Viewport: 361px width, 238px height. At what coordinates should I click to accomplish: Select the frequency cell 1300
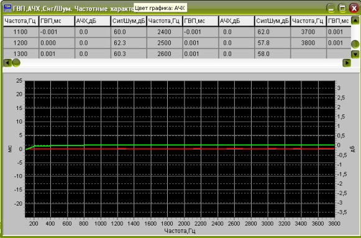[x=21, y=54]
